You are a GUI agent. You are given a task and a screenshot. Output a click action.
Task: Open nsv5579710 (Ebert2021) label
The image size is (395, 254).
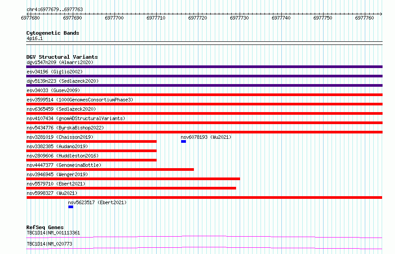[x=56, y=184]
